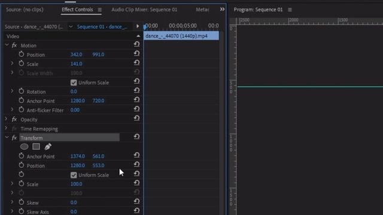Expand the Time Remapping group
This screenshot has width=383, height=215.
(7, 128)
